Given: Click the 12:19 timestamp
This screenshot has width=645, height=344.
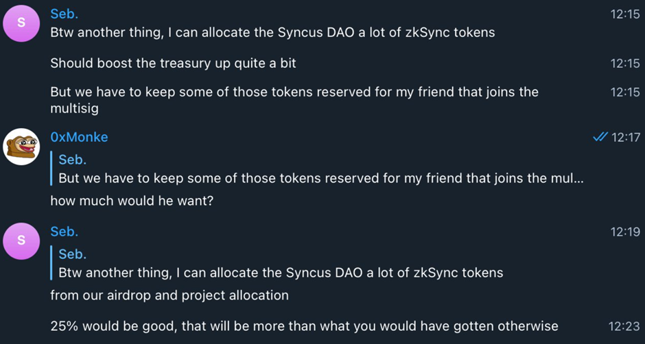Looking at the screenshot, I should (625, 232).
